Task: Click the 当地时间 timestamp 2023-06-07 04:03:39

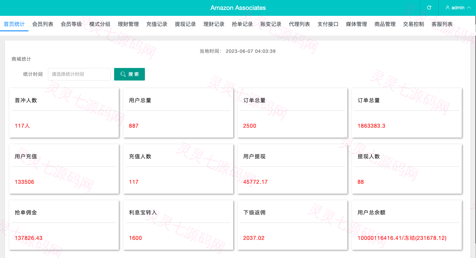Action: pyautogui.click(x=251, y=51)
